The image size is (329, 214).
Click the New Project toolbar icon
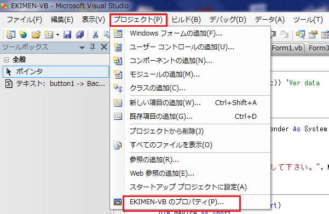(10, 34)
